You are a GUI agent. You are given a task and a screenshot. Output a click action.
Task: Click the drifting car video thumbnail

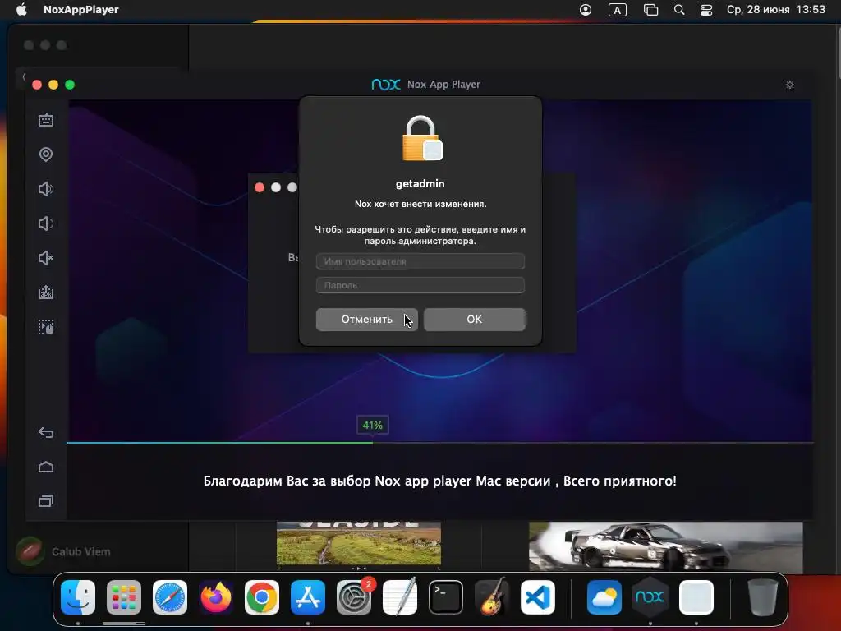(x=665, y=546)
